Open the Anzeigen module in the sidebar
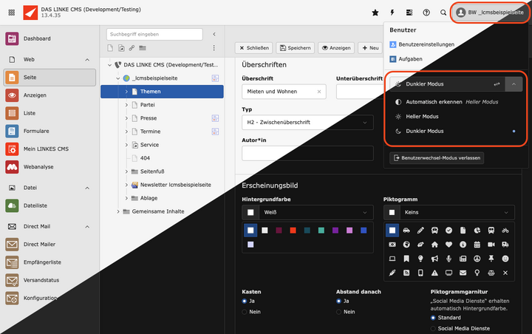 50,95
